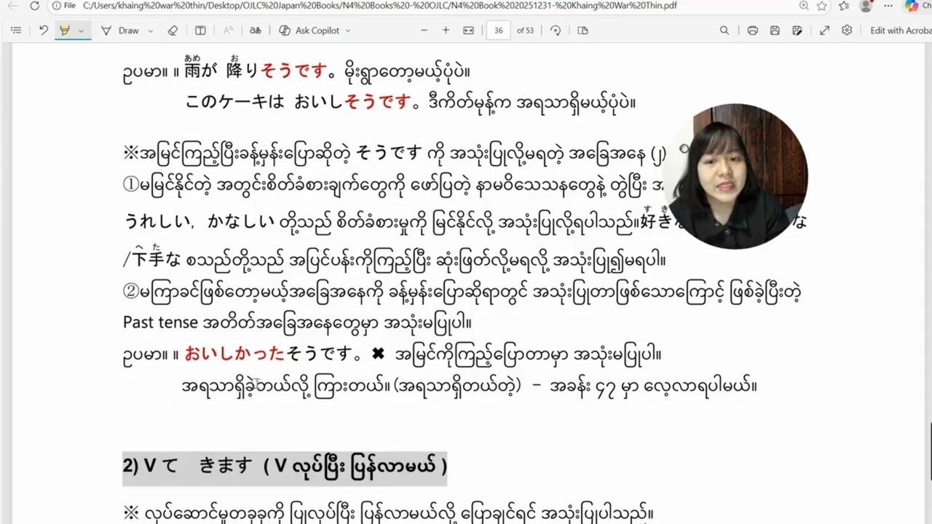Enter PDF full screen mode
Image resolution: width=932 pixels, height=524 pixels.
(x=824, y=31)
